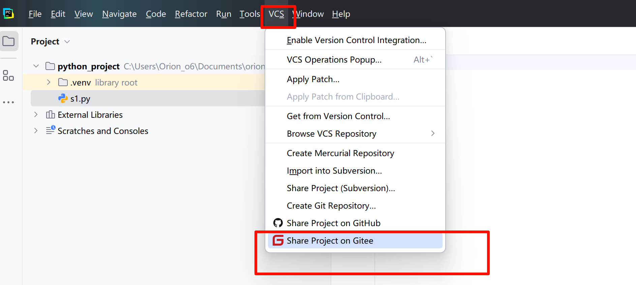Image resolution: width=636 pixels, height=285 pixels.
Task: Choose VCS Operations Popup
Action: (x=355, y=60)
